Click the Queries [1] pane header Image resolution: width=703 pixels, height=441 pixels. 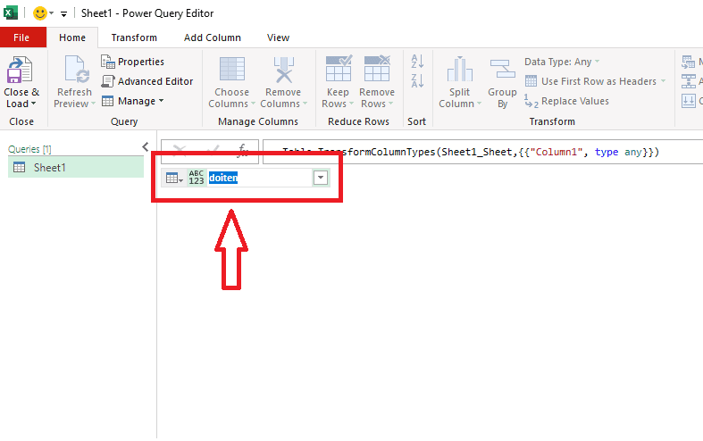click(x=29, y=149)
